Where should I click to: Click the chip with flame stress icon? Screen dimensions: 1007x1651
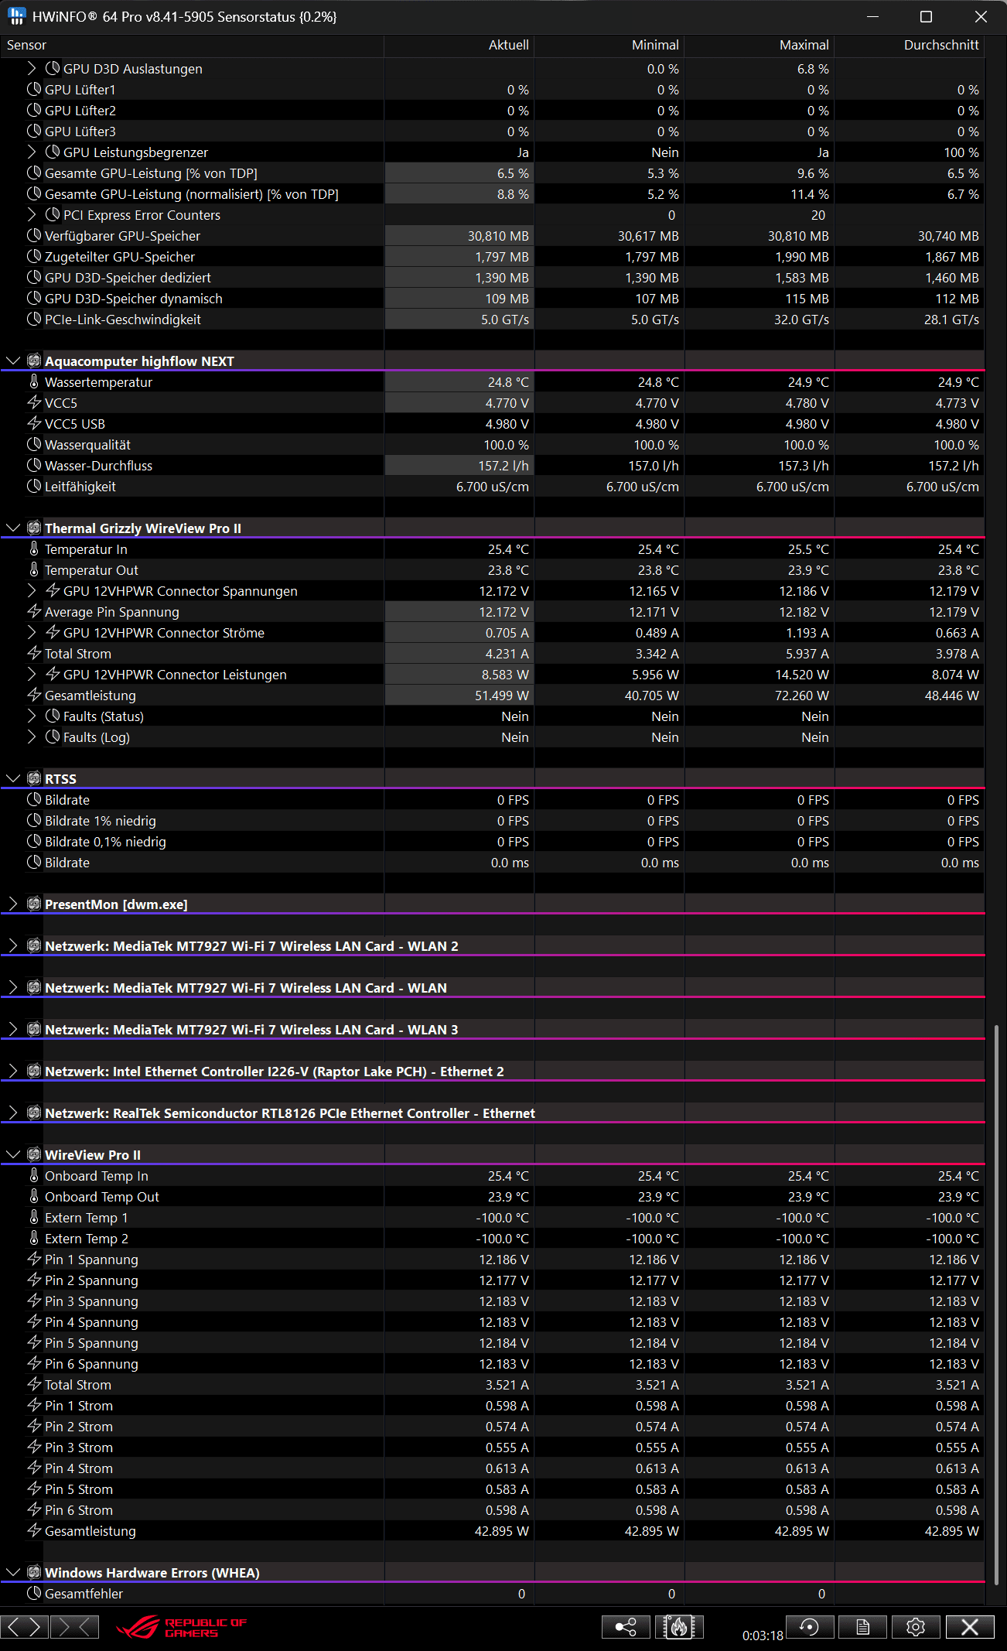tap(678, 1627)
